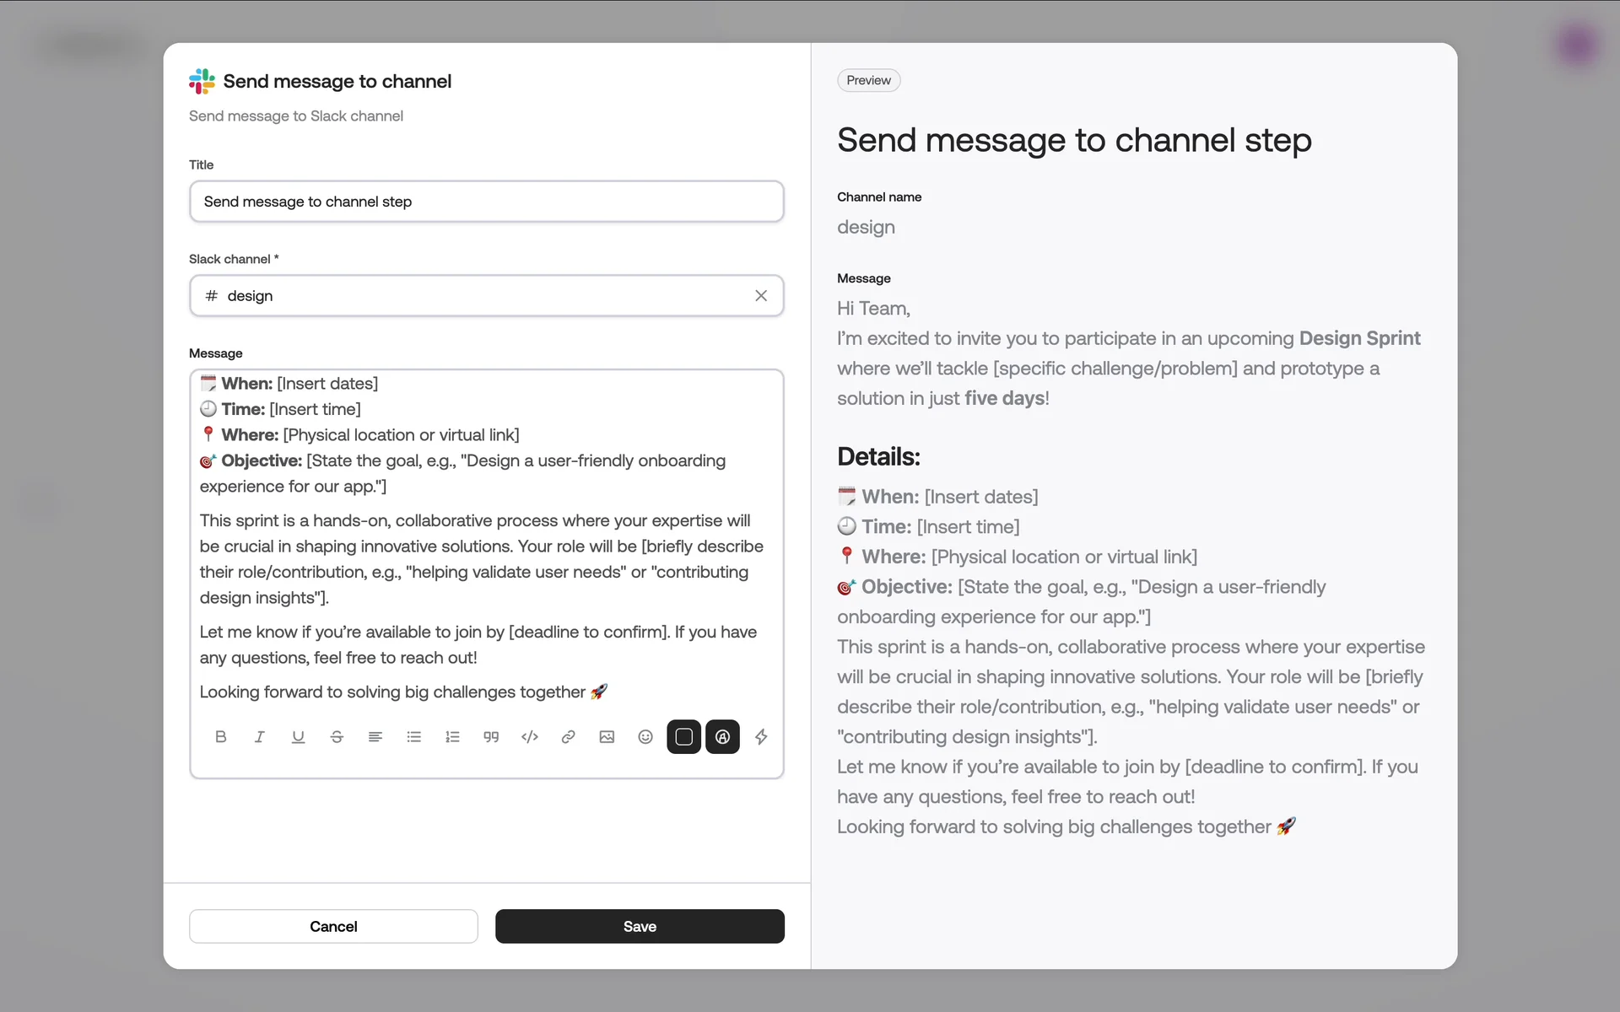Viewport: 1620px width, 1012px height.
Task: Apply italic formatting
Action: [259, 736]
